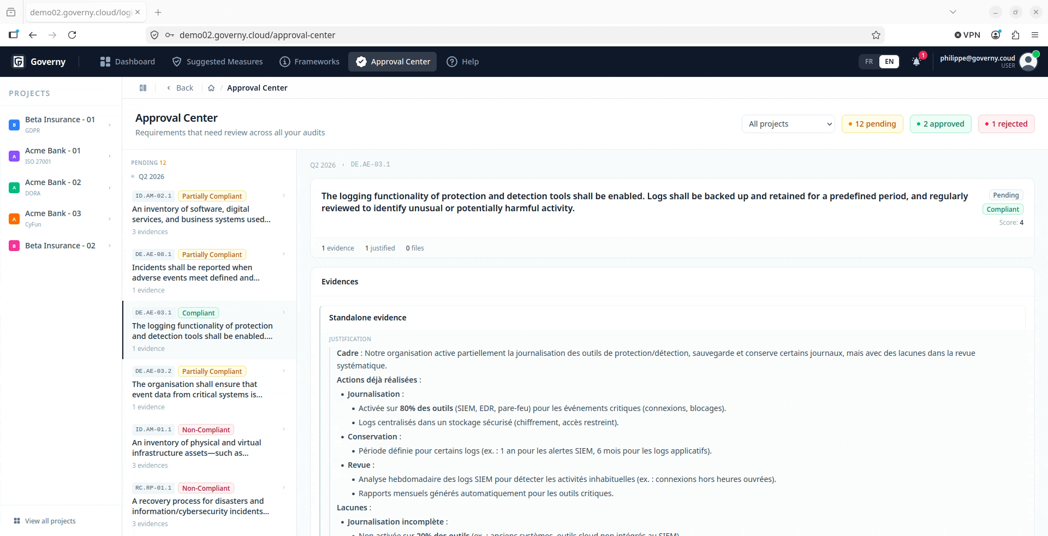Select requirement DE.AE-08.1
The image size is (1048, 536).
click(x=210, y=271)
